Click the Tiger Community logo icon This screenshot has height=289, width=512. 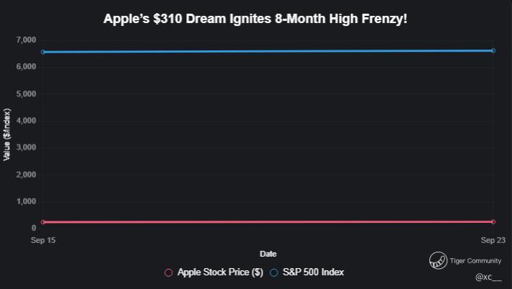pyautogui.click(x=437, y=260)
